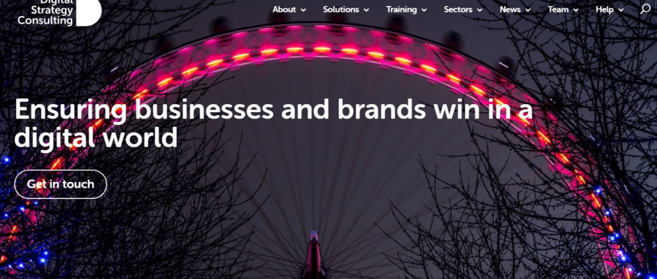The image size is (657, 279).
Task: Click the white D logo mark
Action: 89,13
